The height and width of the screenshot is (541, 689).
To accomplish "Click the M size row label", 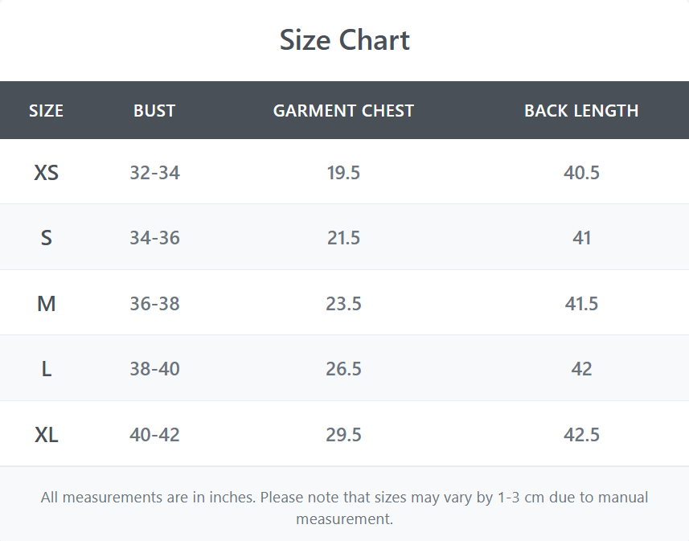I will pyautogui.click(x=46, y=304).
